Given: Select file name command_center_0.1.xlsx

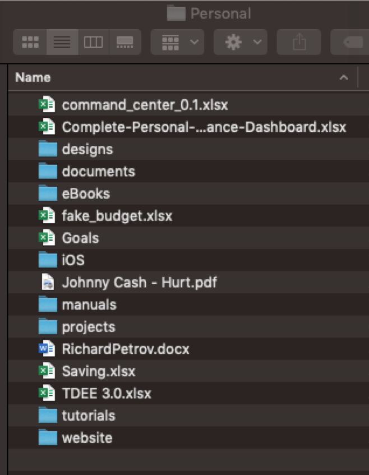Looking at the screenshot, I should 145,105.
